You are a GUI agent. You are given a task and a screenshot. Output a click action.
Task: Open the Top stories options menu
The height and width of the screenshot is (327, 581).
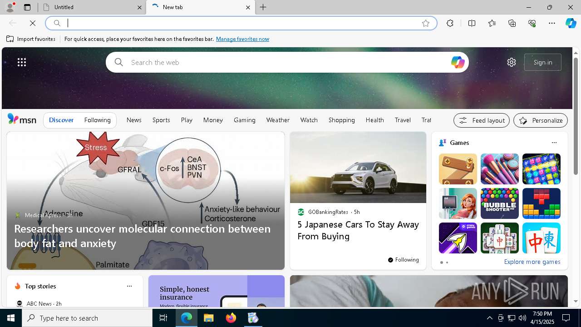129,286
